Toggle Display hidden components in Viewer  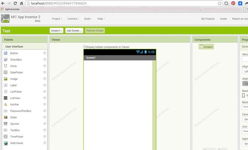[84, 47]
